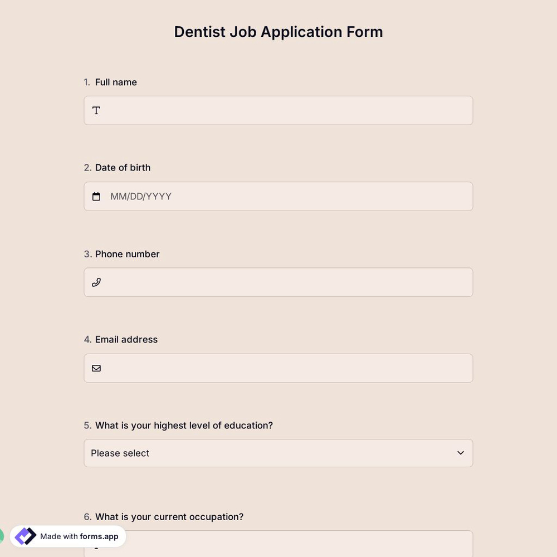This screenshot has height=557, width=557.
Task: Click the "Dentist Job Application Form" title
Action: point(278,32)
